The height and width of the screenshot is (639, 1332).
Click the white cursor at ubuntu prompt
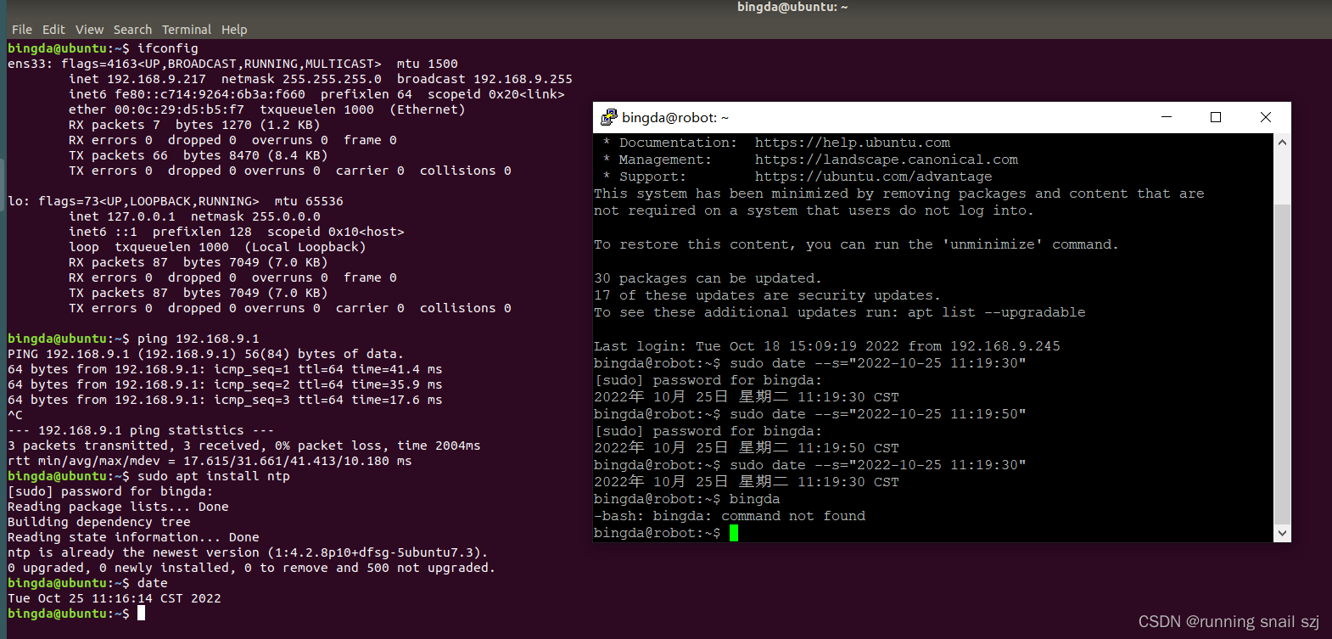[x=141, y=614]
